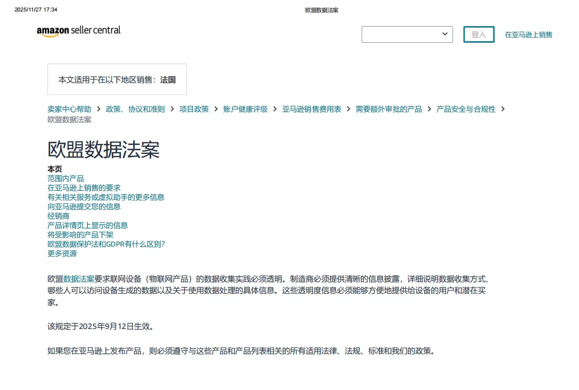The image size is (579, 390).
Task: Jump to 欧盟数据保护法和GDPR有什么区别 section
Action: (x=106, y=244)
